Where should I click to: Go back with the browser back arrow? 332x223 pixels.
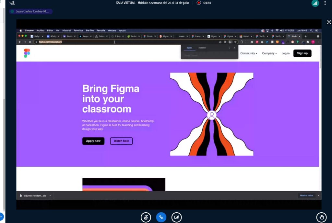[20, 42]
